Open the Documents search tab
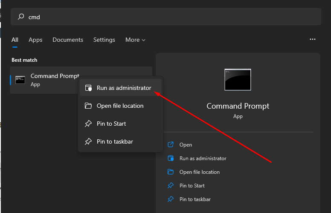The height and width of the screenshot is (213, 331). [69, 40]
